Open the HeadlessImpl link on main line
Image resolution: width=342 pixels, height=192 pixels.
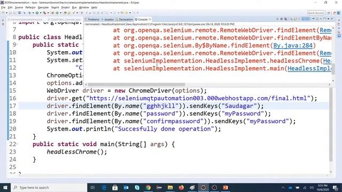coord(309,68)
